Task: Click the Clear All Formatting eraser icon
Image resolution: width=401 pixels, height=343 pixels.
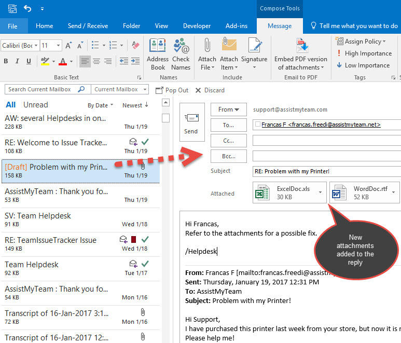Action: pos(135,46)
